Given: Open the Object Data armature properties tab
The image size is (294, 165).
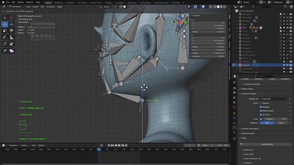Looking at the screenshot, I should coord(234,127).
